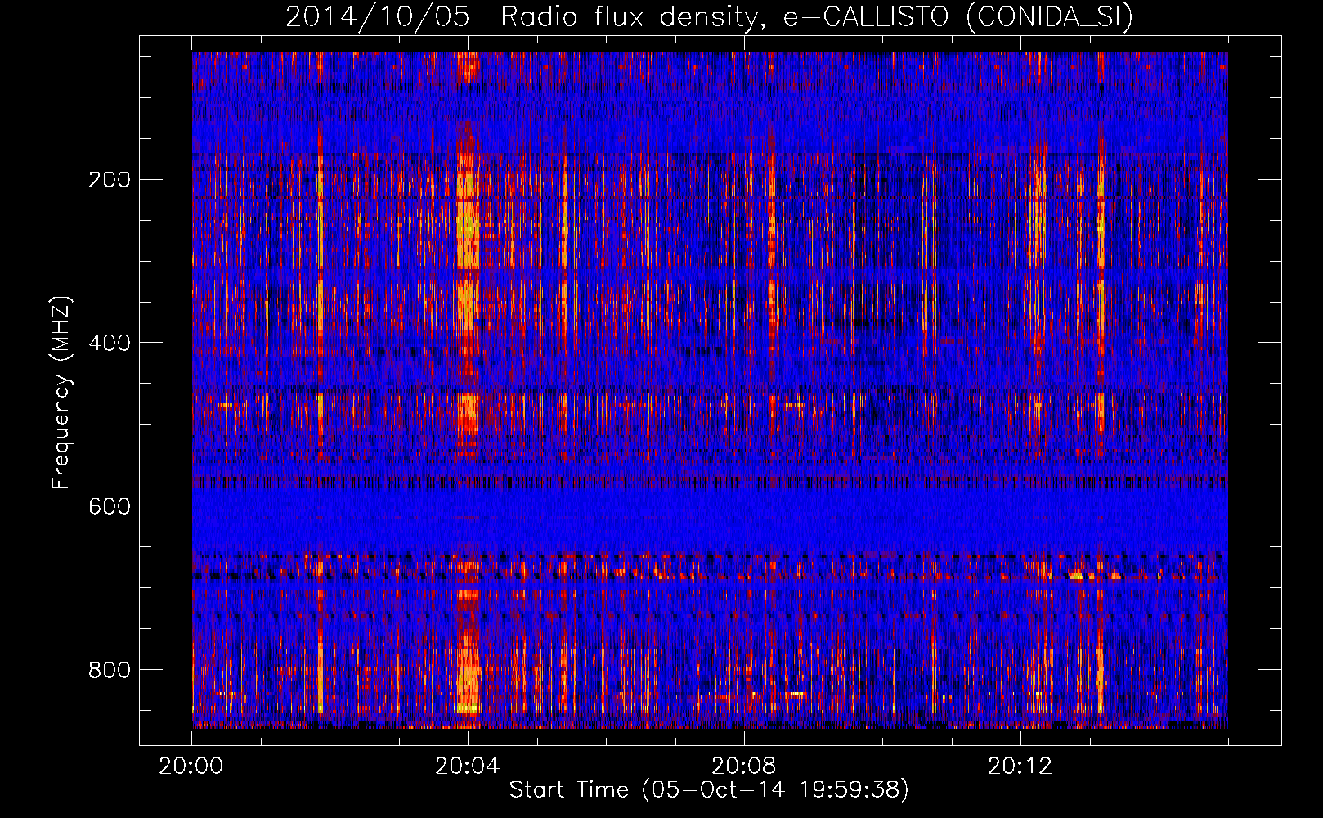Viewport: 1323px width, 818px height.
Task: Click the 800 frequency tick label
Action: [x=109, y=670]
